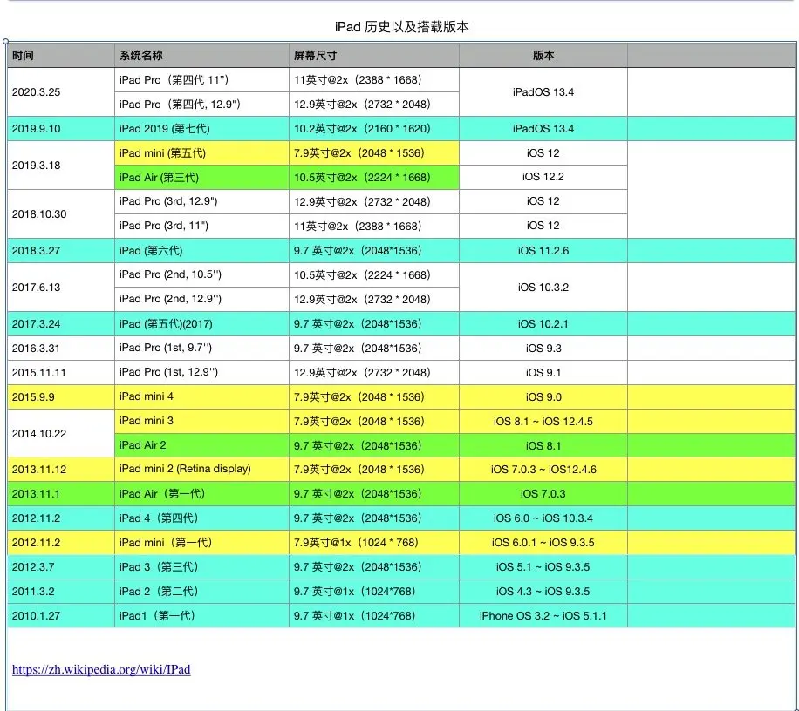This screenshot has width=799, height=711.
Task: Select the '屏幕尺寸' column header
Action: (374, 55)
